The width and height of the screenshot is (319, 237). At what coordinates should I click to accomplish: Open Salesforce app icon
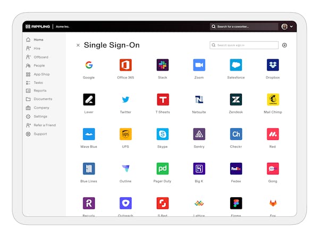pos(236,65)
